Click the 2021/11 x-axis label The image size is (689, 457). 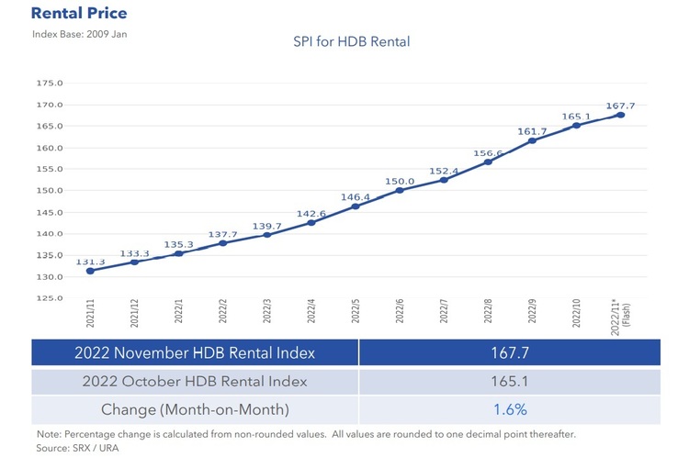click(91, 314)
